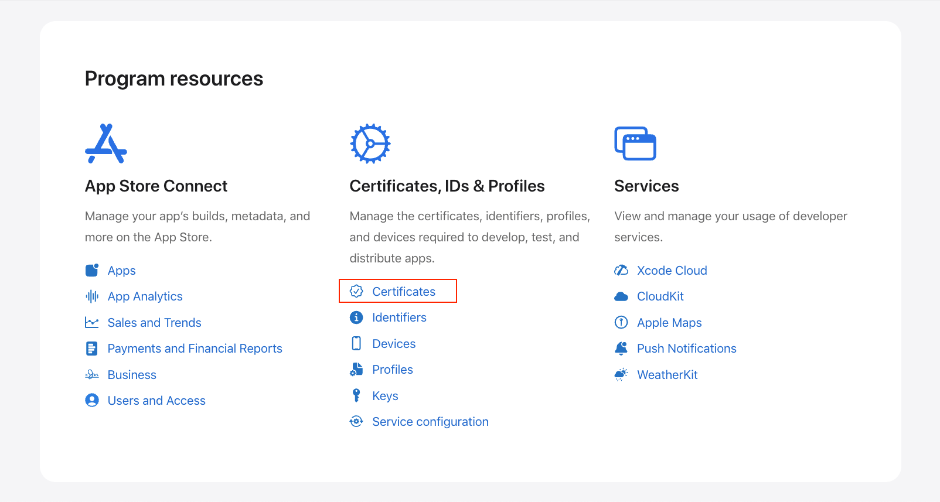Screen dimensions: 940x502
Task: Click the App Store Connect logo icon
Action: tap(106, 144)
